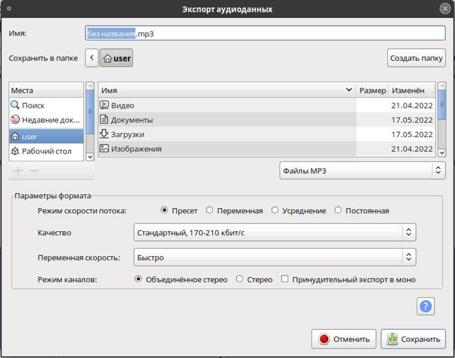Click the file list vertical scrollbar handle
This screenshot has height=358, width=455.
442,105
